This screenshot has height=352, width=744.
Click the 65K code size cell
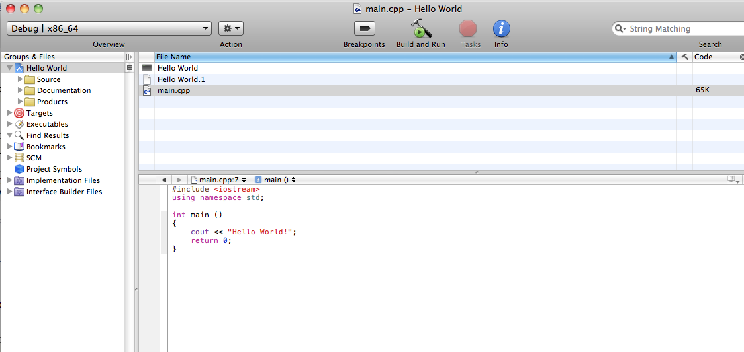pyautogui.click(x=703, y=90)
